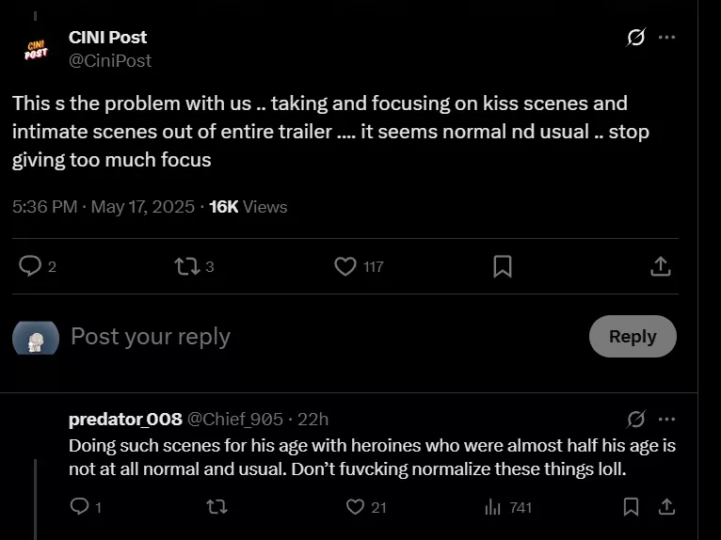This screenshot has height=540, width=721.
Task: Open the 16K Views count
Action: pos(248,207)
